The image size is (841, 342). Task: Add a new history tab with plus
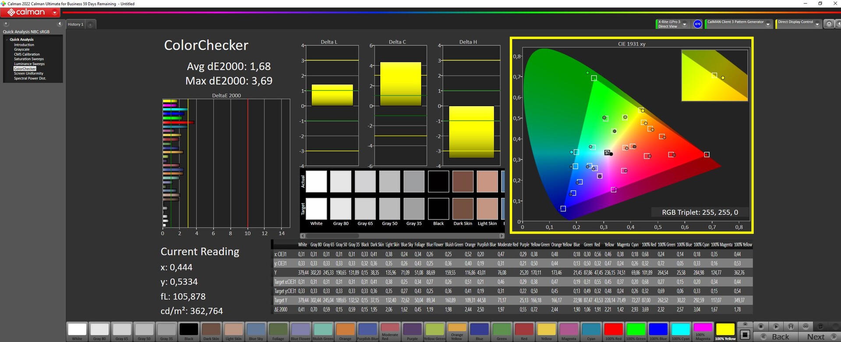(x=91, y=24)
